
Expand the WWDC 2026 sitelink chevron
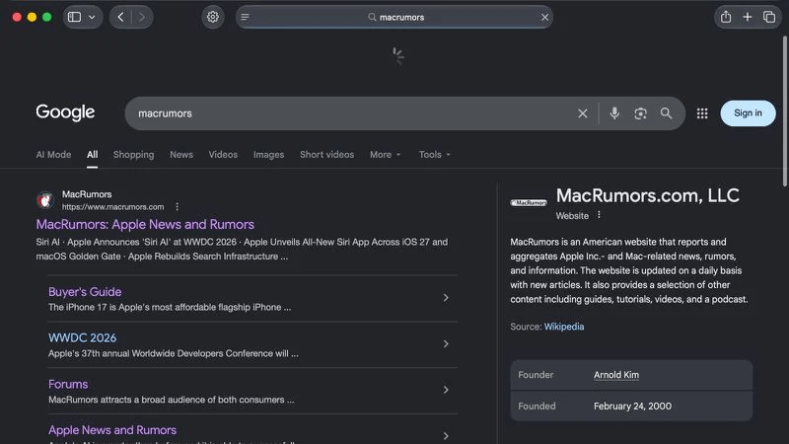(x=446, y=343)
